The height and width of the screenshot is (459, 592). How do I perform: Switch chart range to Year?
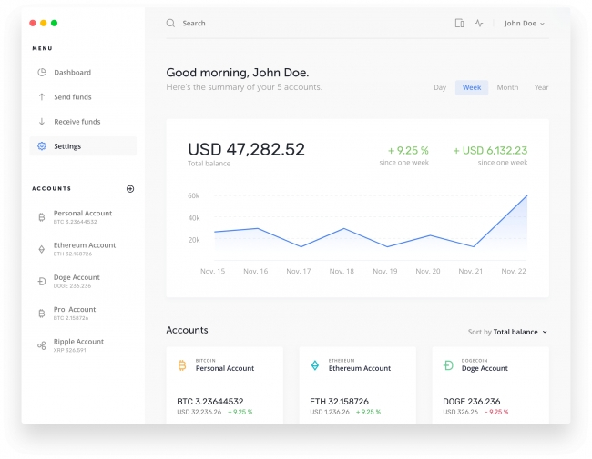coord(541,88)
